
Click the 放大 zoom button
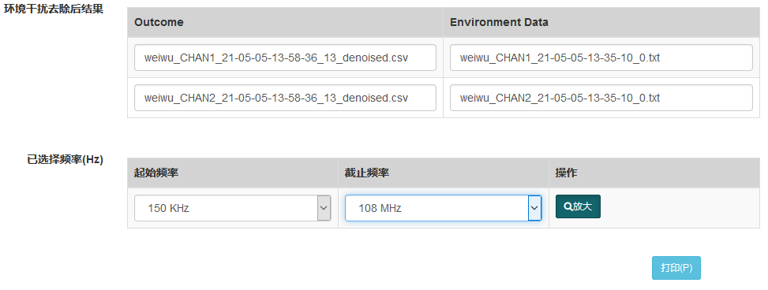tap(578, 206)
